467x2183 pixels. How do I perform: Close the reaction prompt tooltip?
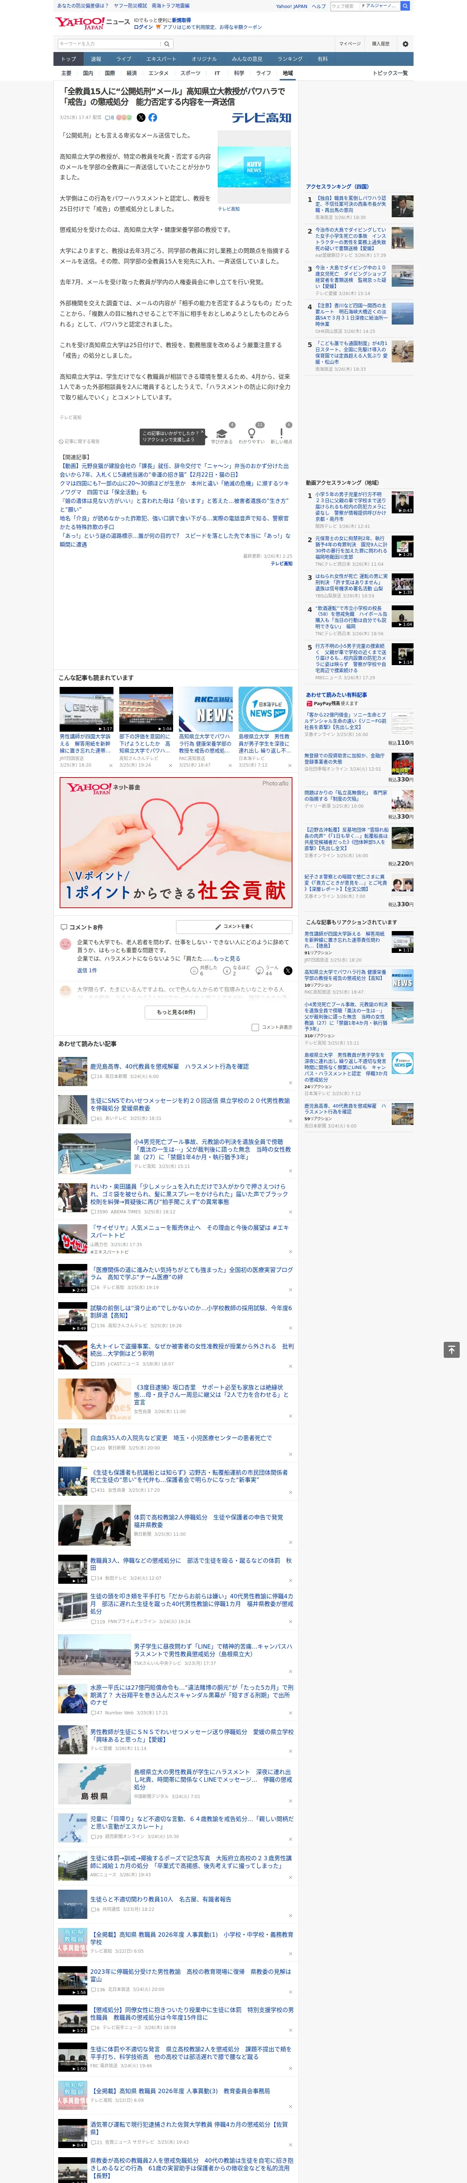tap(203, 432)
